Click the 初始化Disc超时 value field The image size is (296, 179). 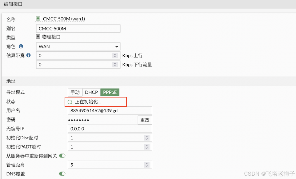[110, 138]
